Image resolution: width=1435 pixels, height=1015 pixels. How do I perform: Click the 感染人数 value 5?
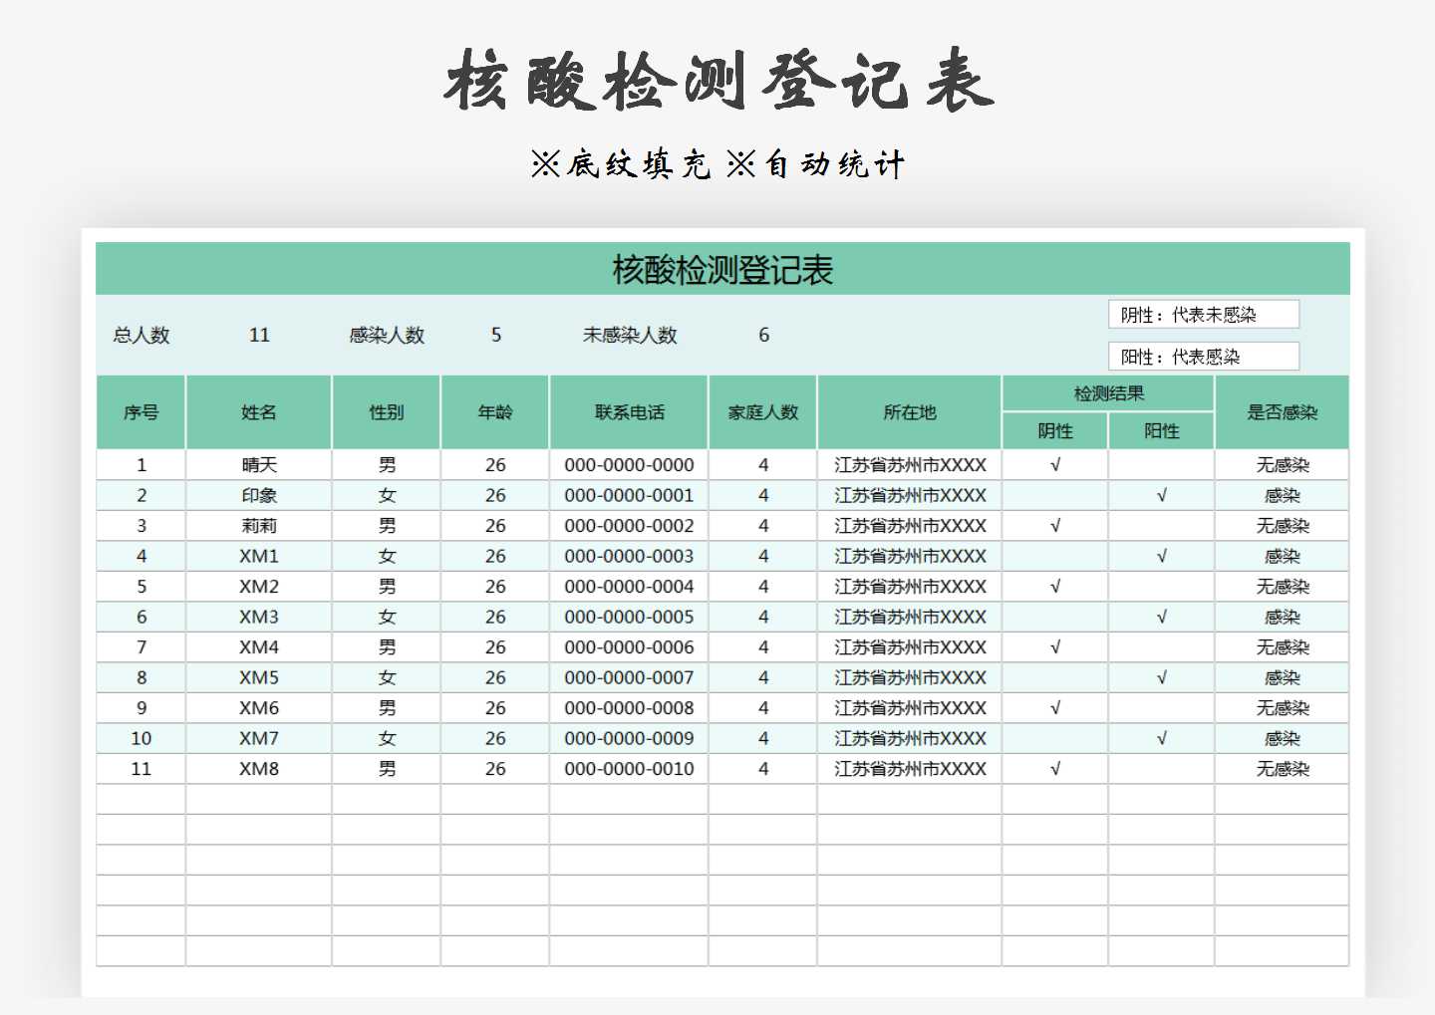[496, 335]
